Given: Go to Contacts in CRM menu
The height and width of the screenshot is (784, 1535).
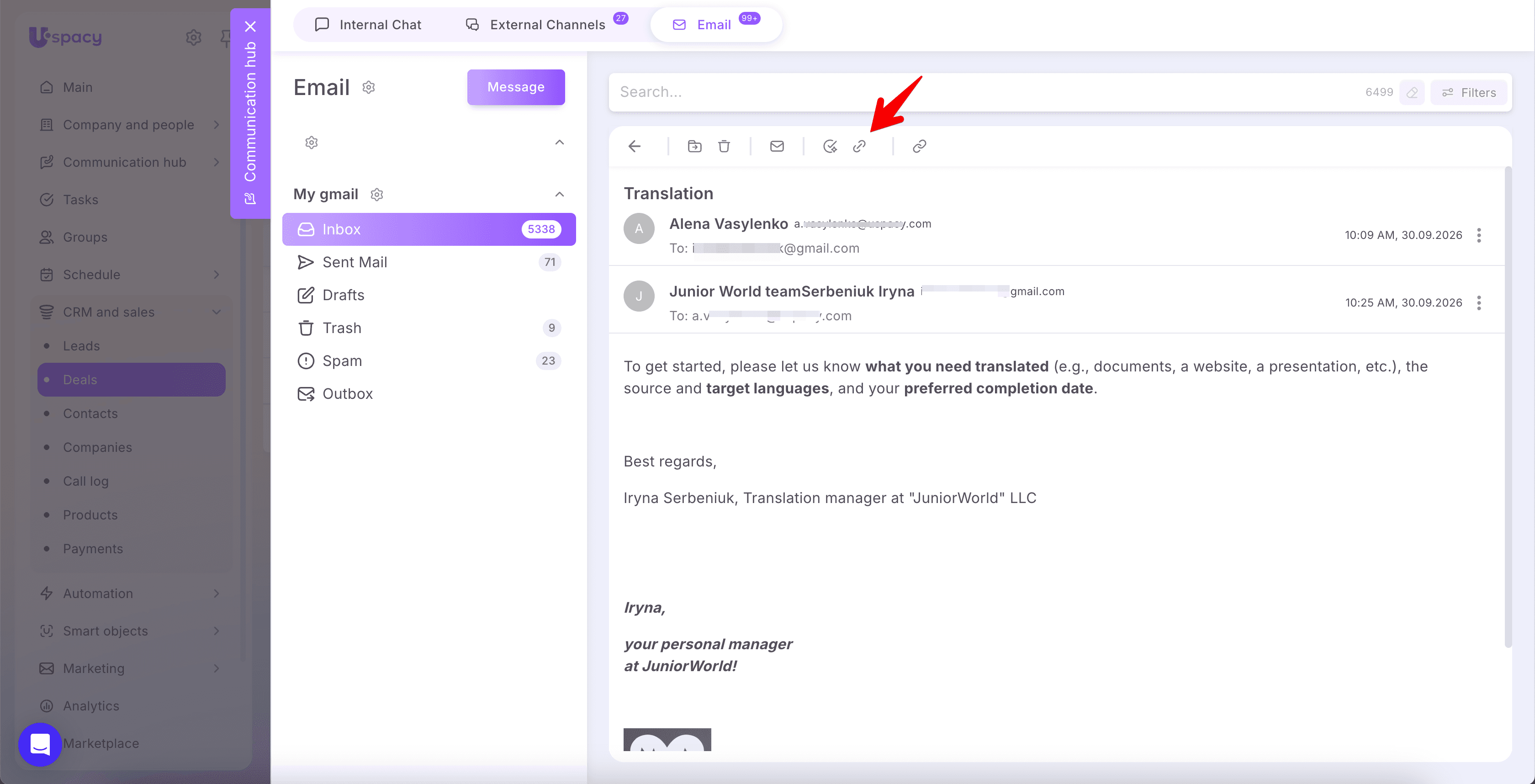Looking at the screenshot, I should point(90,413).
